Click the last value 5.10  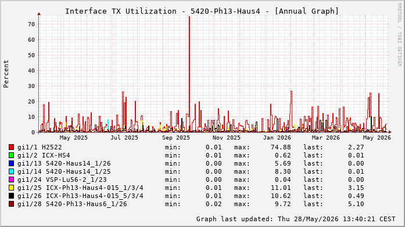(356, 204)
